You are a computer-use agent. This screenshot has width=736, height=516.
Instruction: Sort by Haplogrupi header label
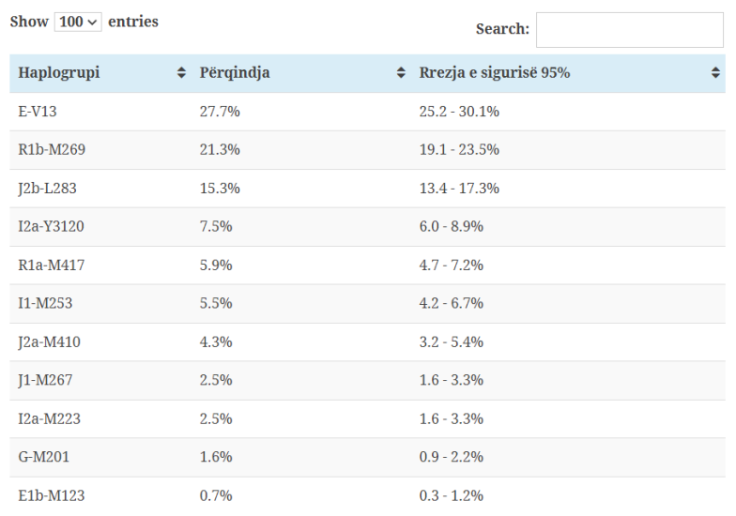59,73
